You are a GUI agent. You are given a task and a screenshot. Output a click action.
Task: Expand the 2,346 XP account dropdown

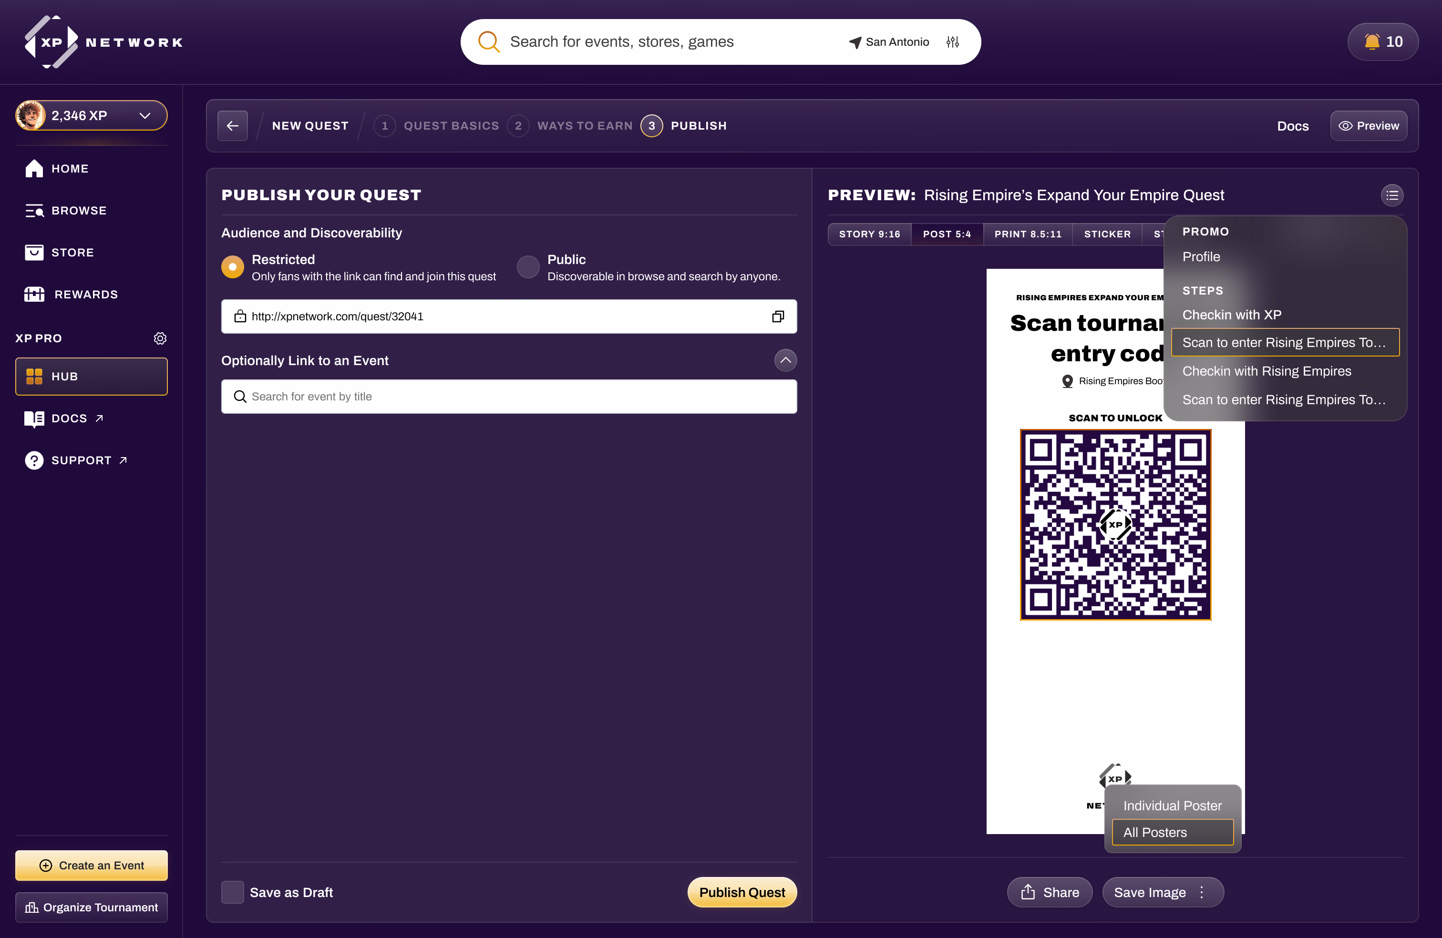point(91,115)
